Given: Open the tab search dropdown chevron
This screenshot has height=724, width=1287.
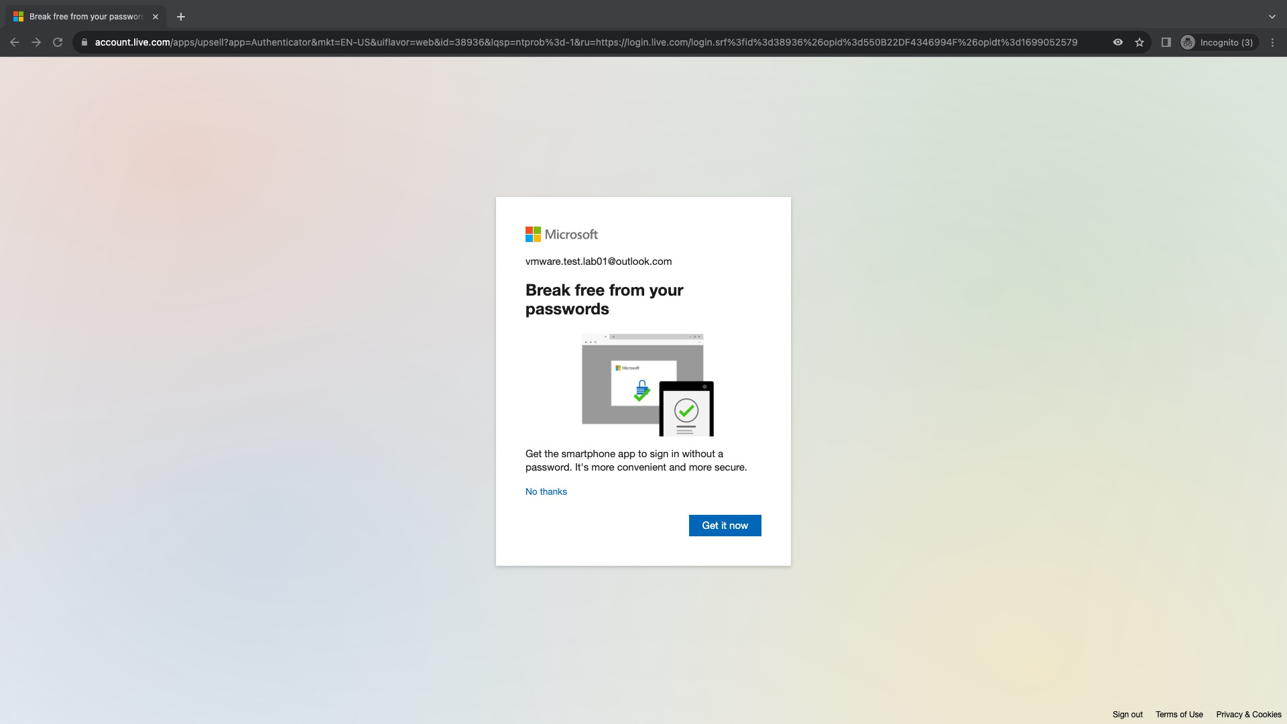Looking at the screenshot, I should 1271,16.
